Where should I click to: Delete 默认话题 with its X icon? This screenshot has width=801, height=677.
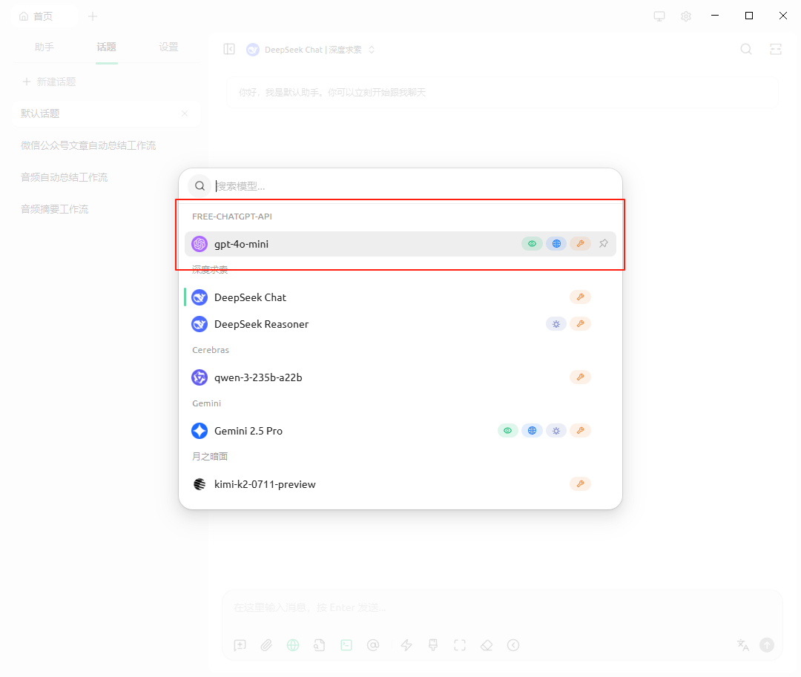[x=185, y=113]
